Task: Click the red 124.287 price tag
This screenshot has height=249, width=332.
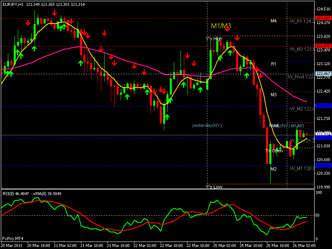Action: [x=323, y=18]
